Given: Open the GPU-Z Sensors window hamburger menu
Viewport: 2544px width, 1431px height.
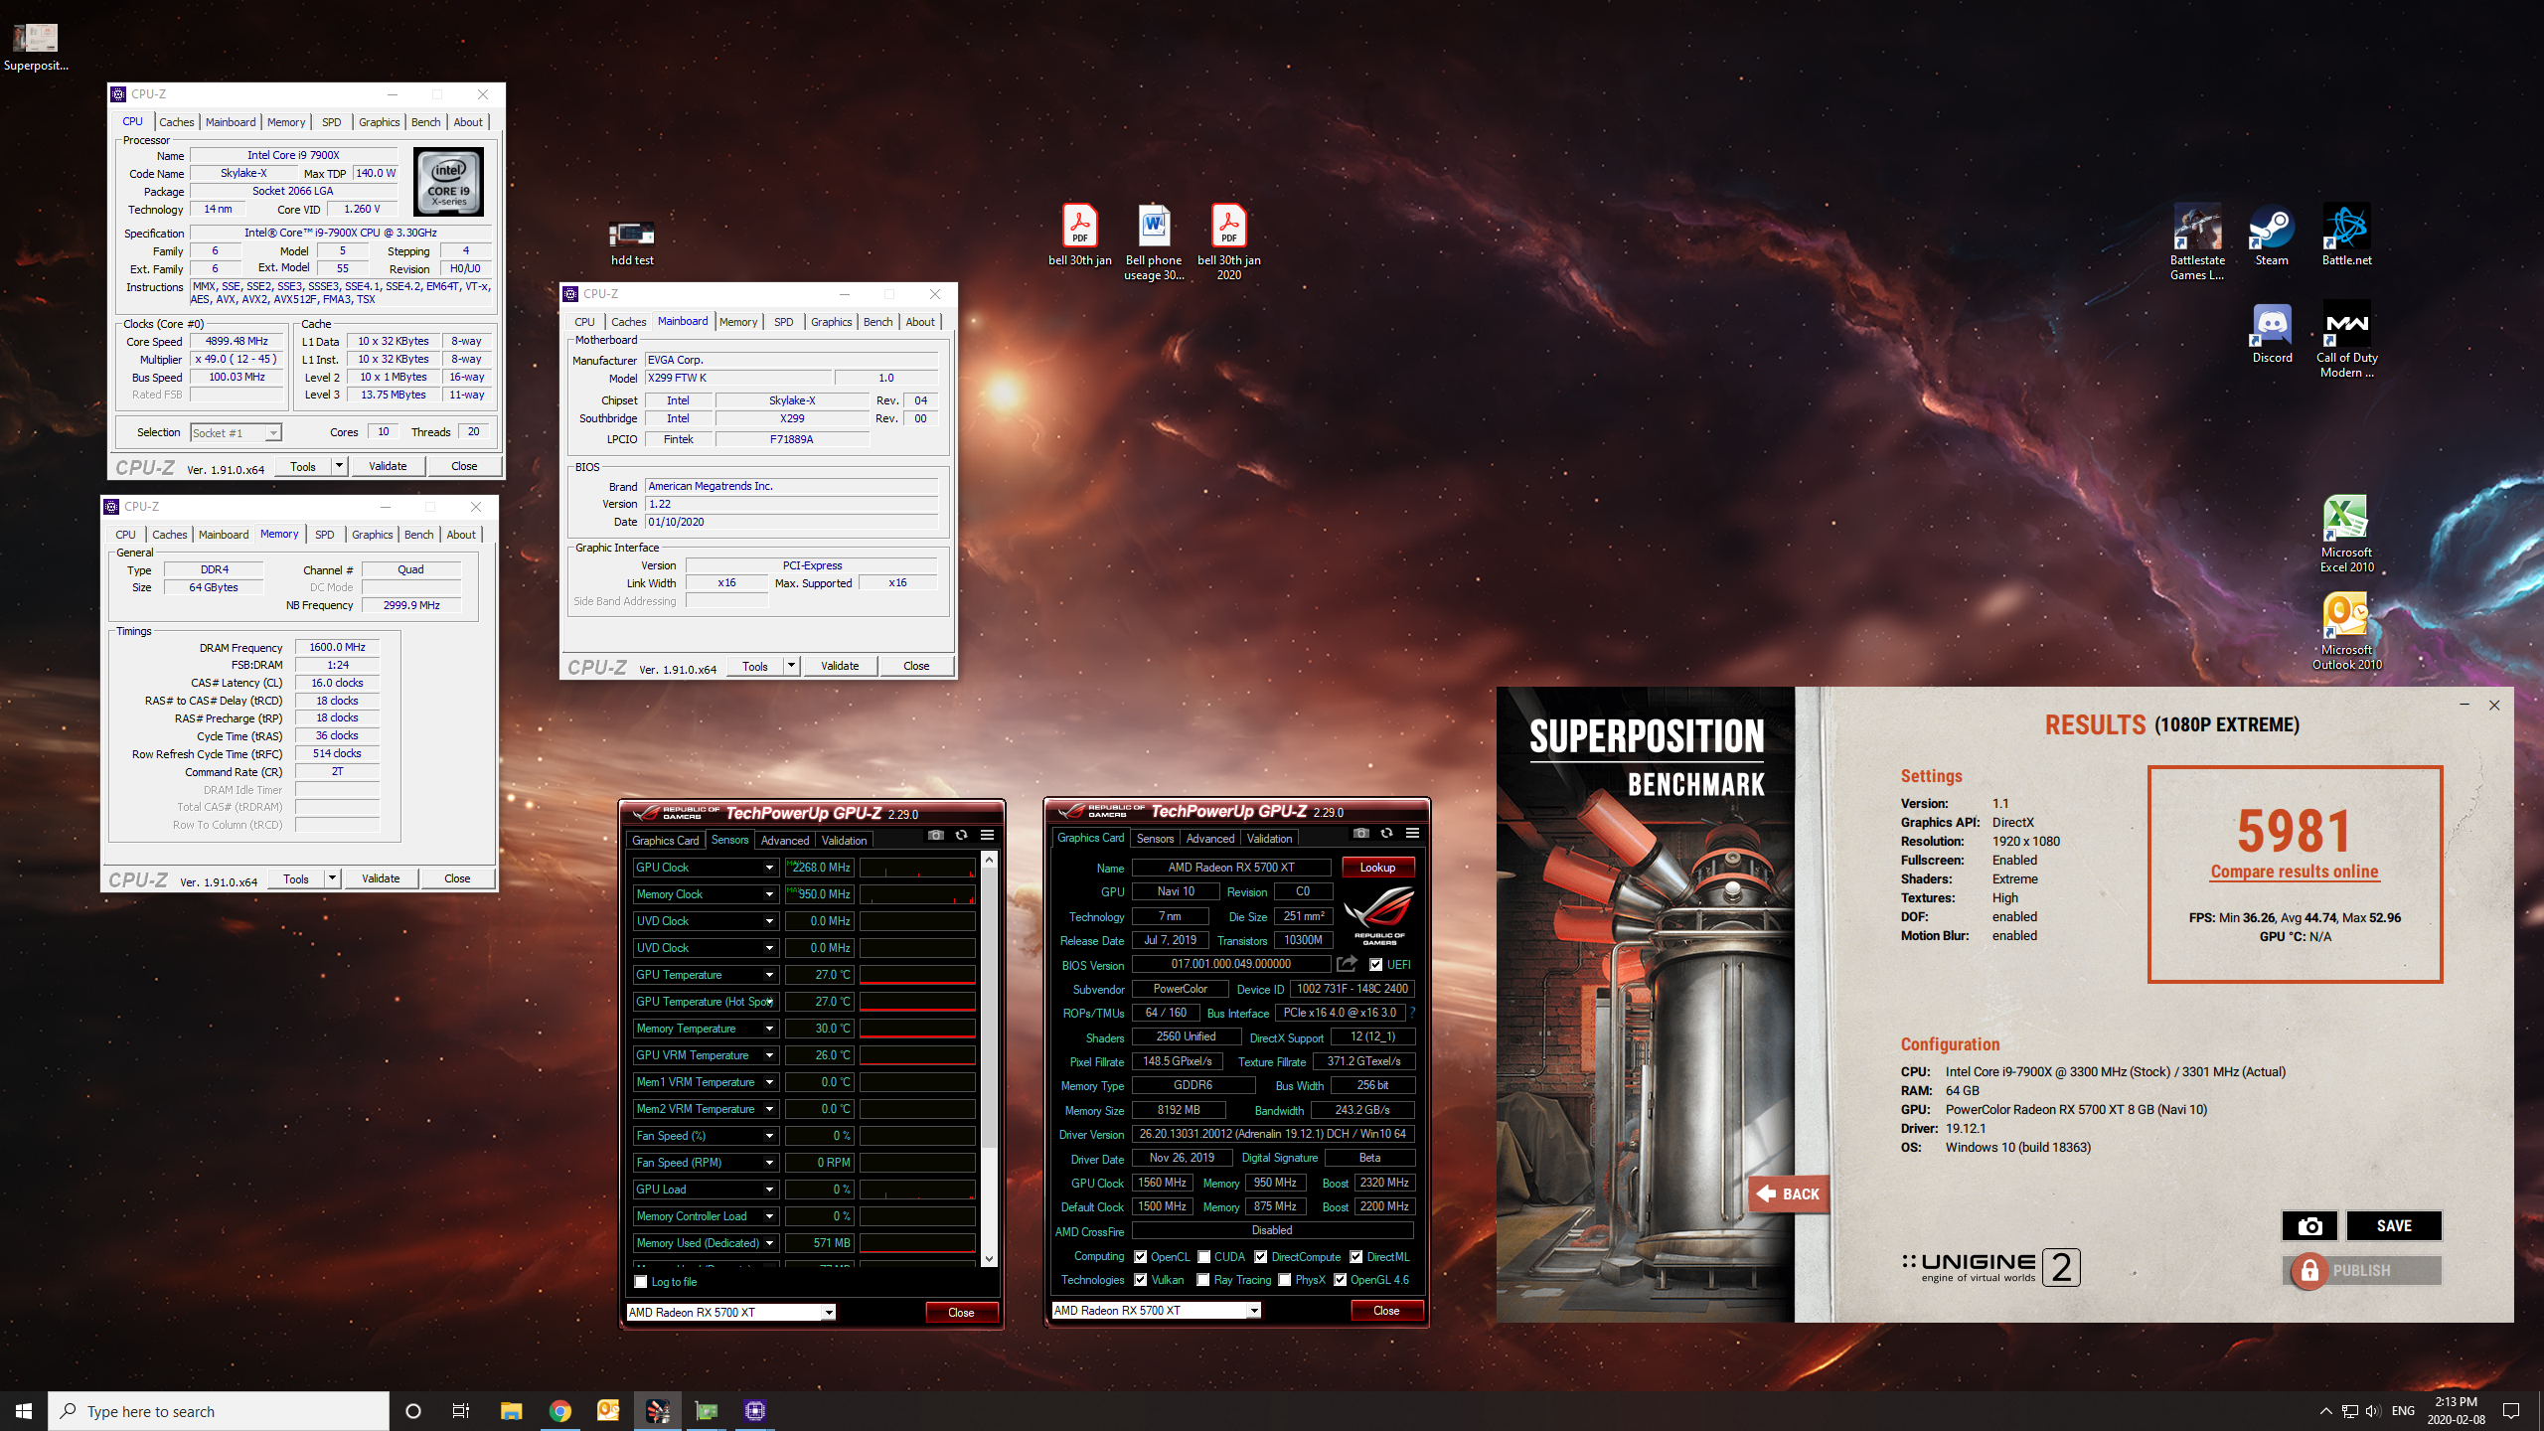Looking at the screenshot, I should pos(987,836).
